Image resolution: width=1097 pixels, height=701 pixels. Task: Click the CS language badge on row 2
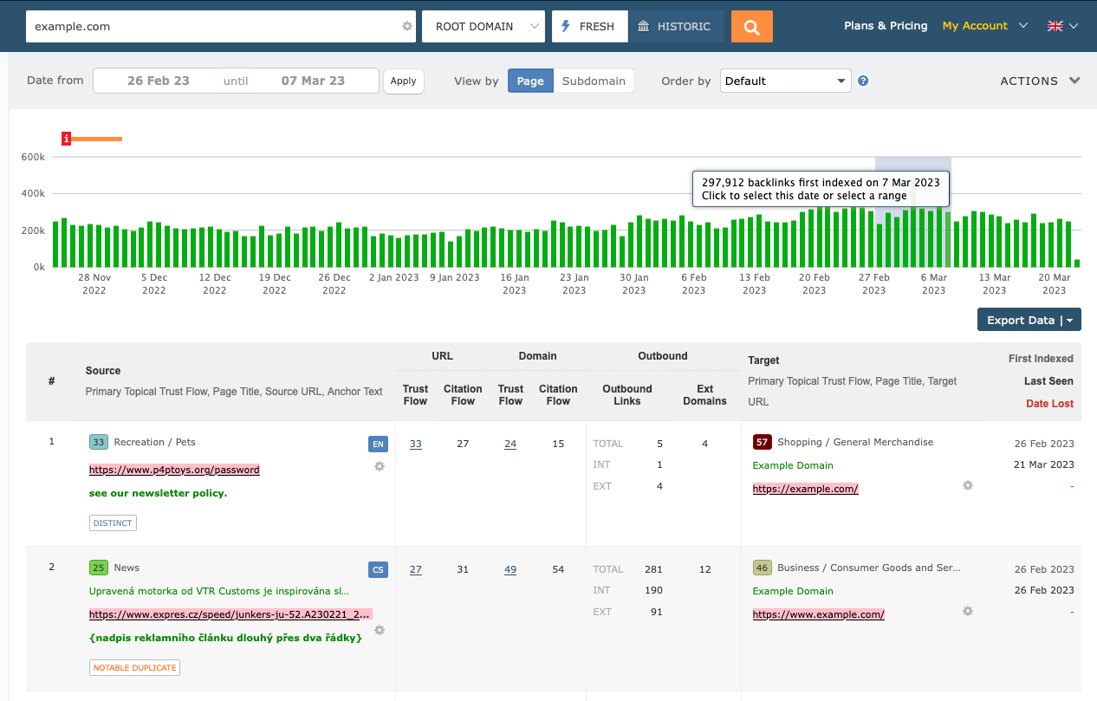click(x=378, y=569)
